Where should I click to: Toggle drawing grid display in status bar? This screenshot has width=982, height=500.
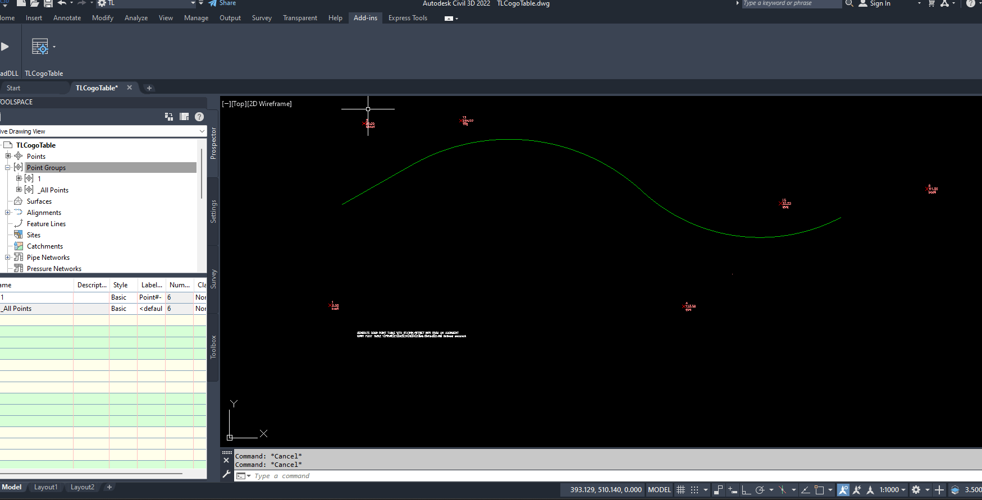(681, 490)
